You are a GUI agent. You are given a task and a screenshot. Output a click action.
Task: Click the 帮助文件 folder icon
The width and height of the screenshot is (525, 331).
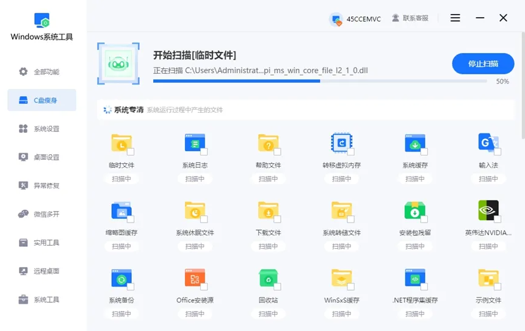268,143
